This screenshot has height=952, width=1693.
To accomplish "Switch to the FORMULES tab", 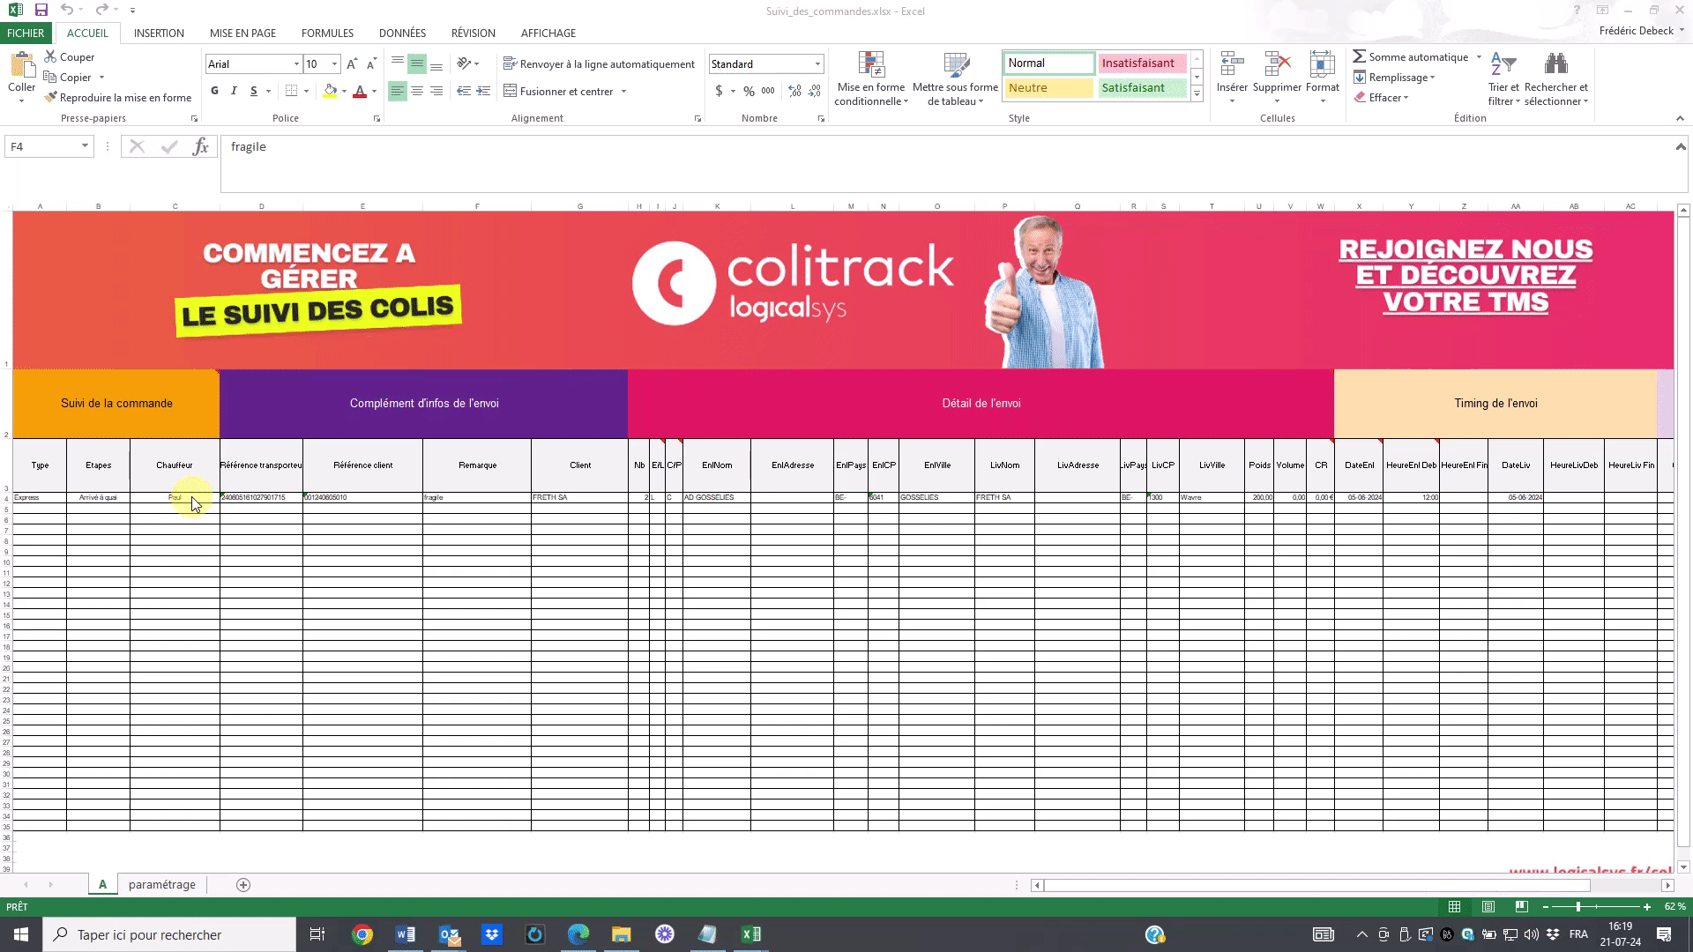I will tap(327, 33).
